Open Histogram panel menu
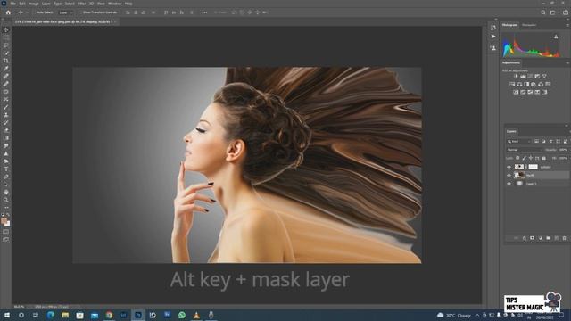 pyautogui.click(x=567, y=25)
